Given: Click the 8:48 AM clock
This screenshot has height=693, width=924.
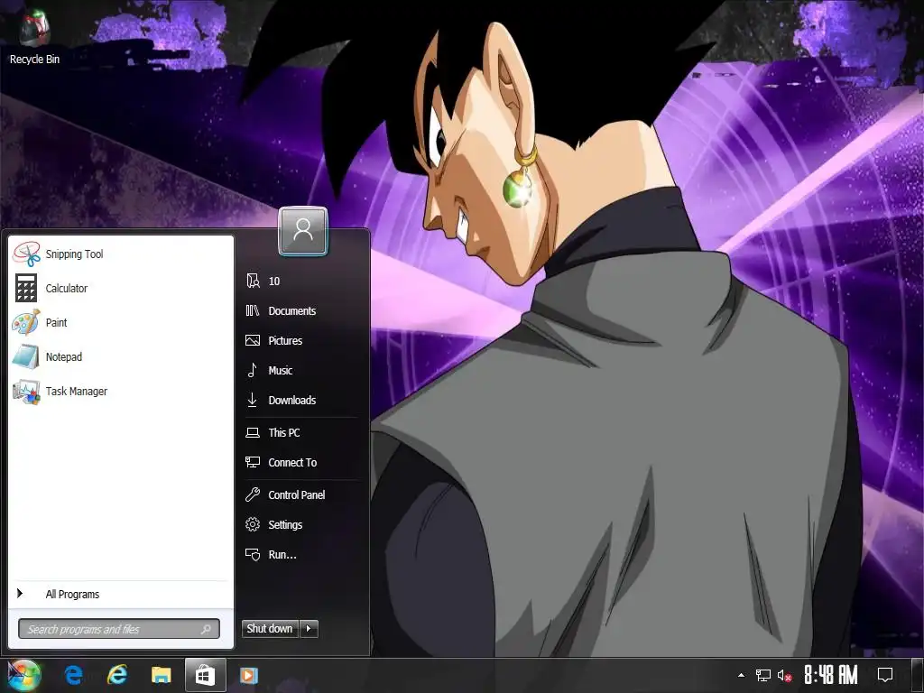Looking at the screenshot, I should click(x=831, y=675).
